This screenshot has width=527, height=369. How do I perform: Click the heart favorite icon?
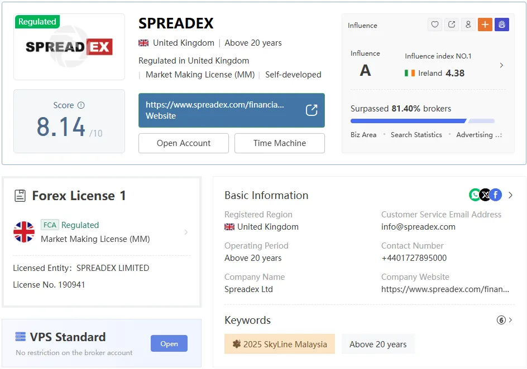(434, 25)
